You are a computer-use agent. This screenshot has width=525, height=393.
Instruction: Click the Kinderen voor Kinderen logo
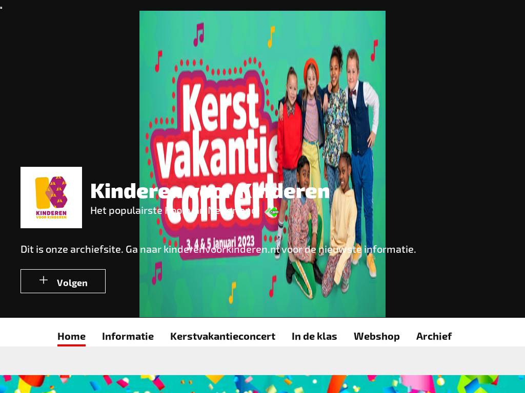click(x=51, y=198)
